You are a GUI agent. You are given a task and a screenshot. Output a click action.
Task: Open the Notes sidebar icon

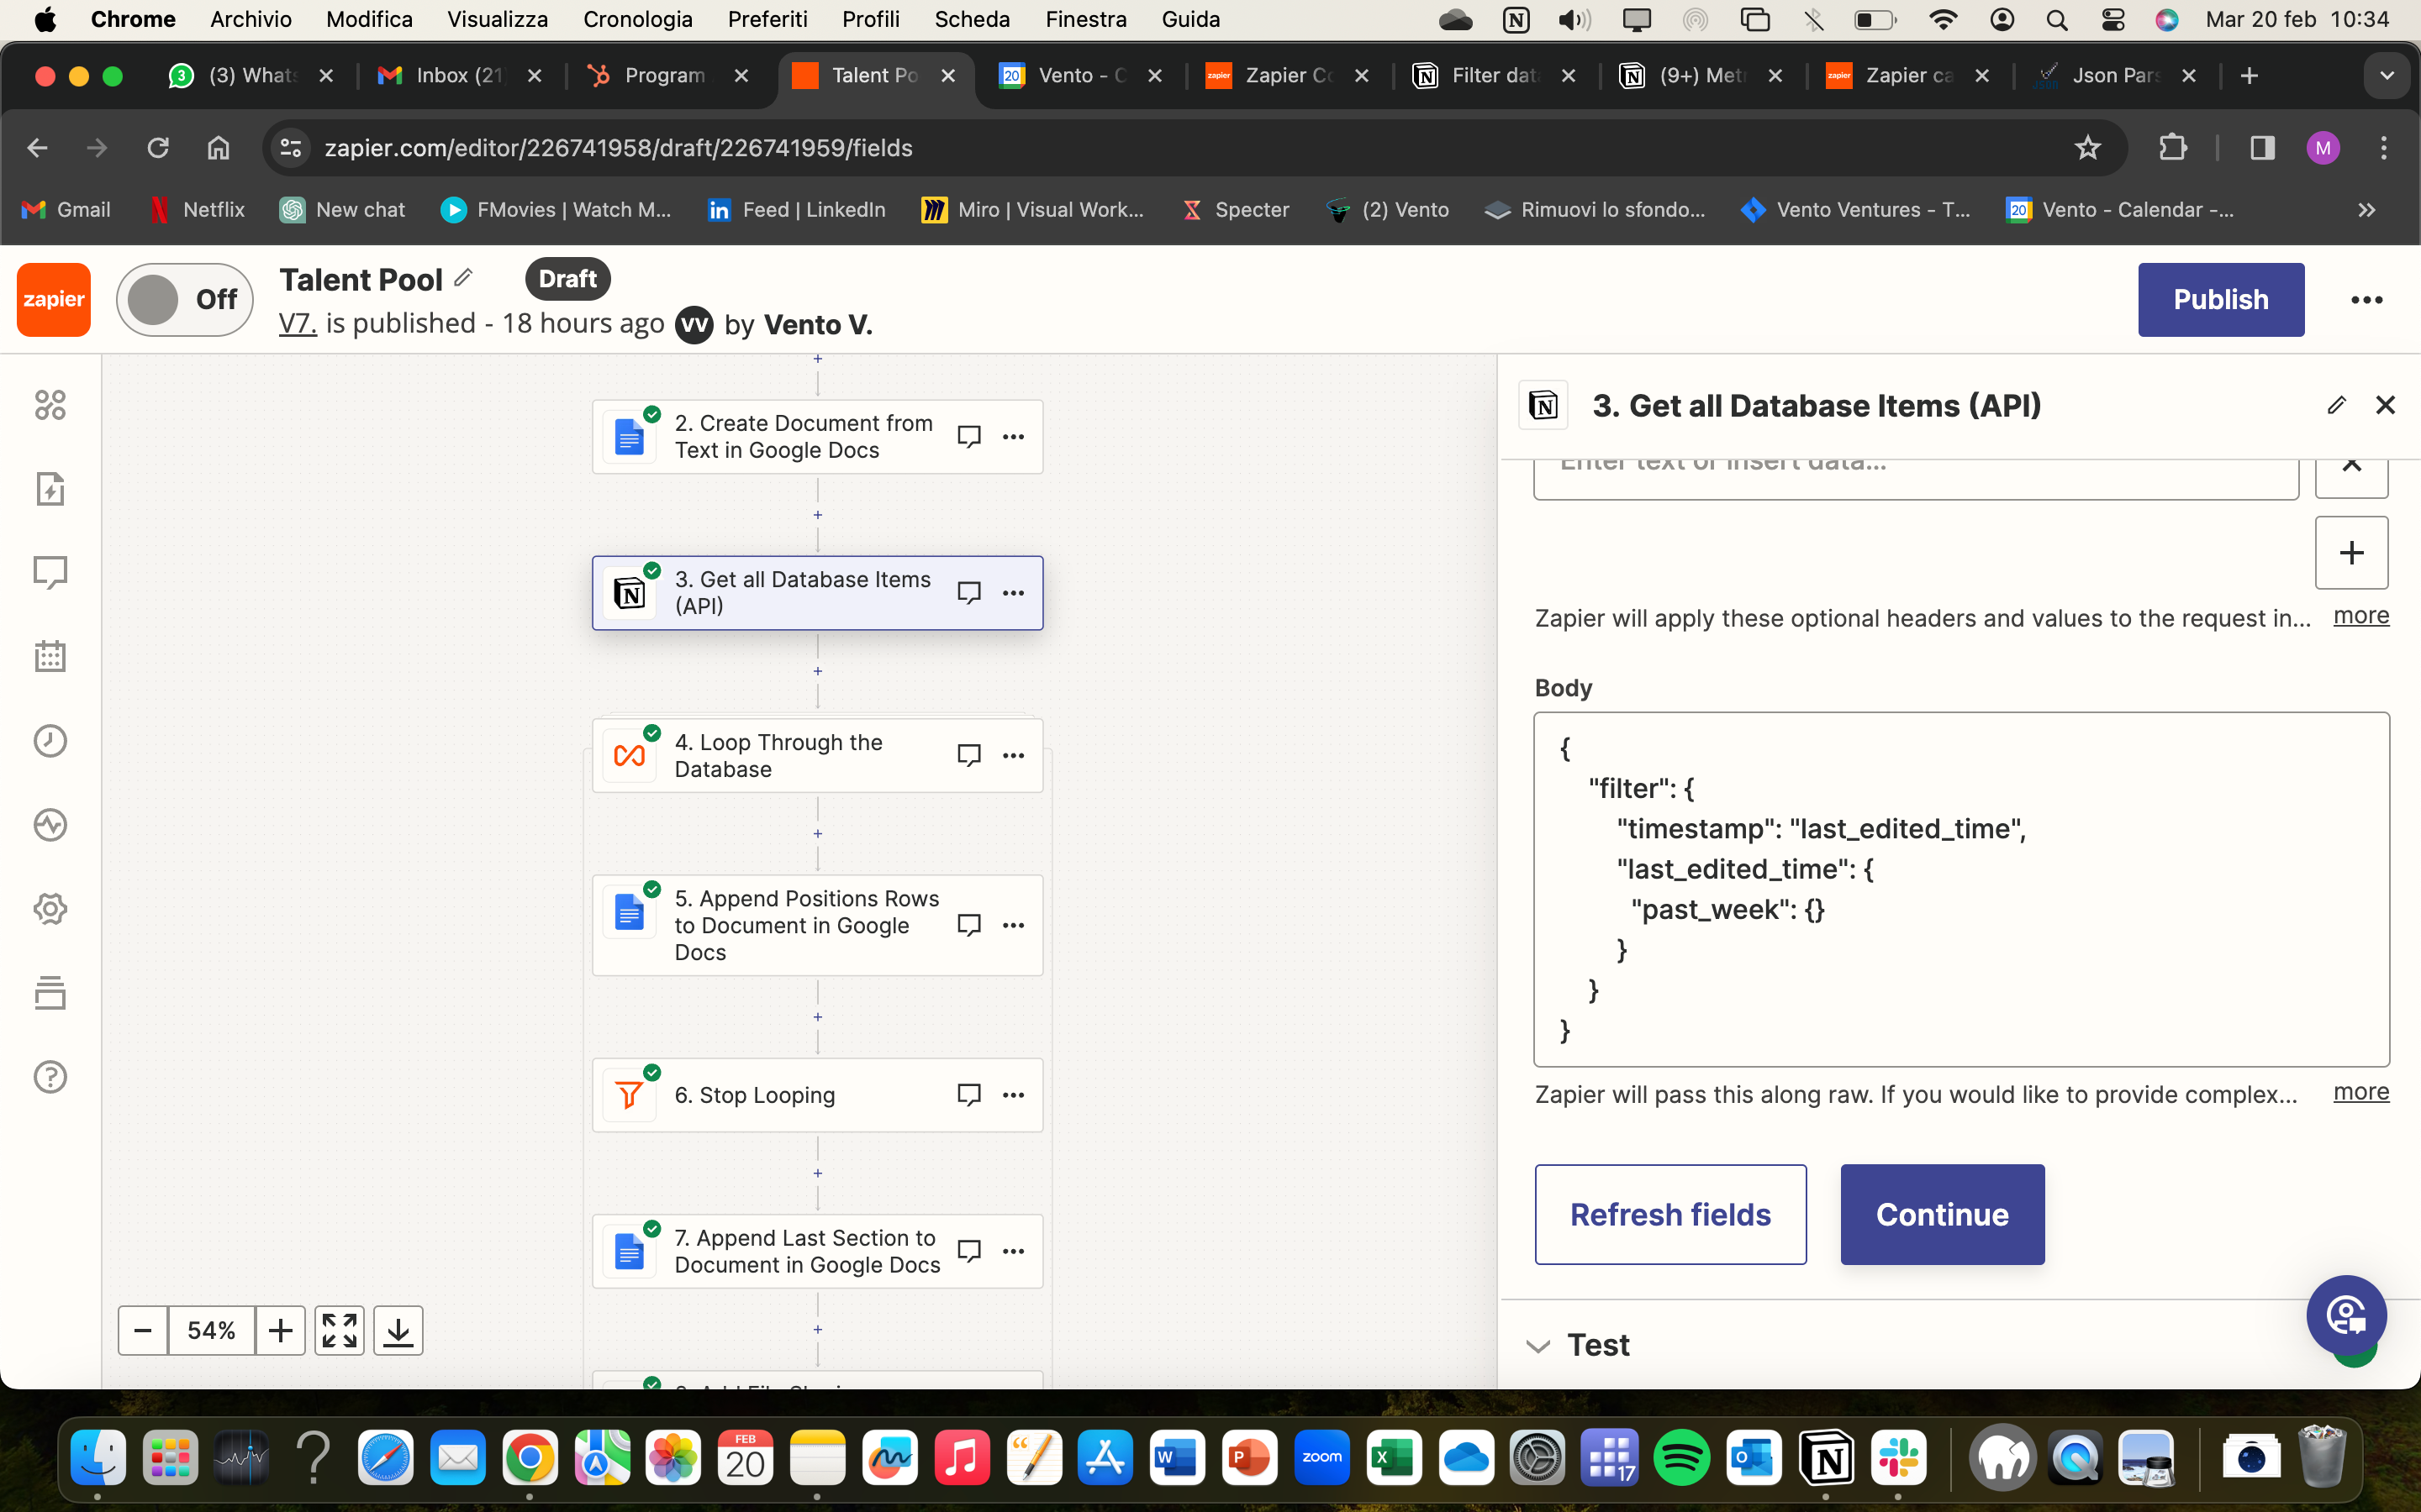50,572
